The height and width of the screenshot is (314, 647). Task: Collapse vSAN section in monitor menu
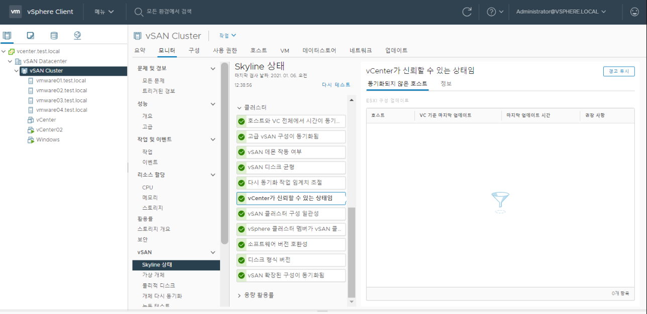(213, 252)
